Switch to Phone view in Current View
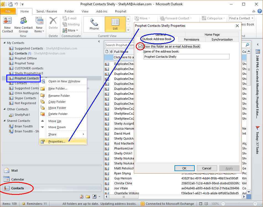 click(94, 24)
